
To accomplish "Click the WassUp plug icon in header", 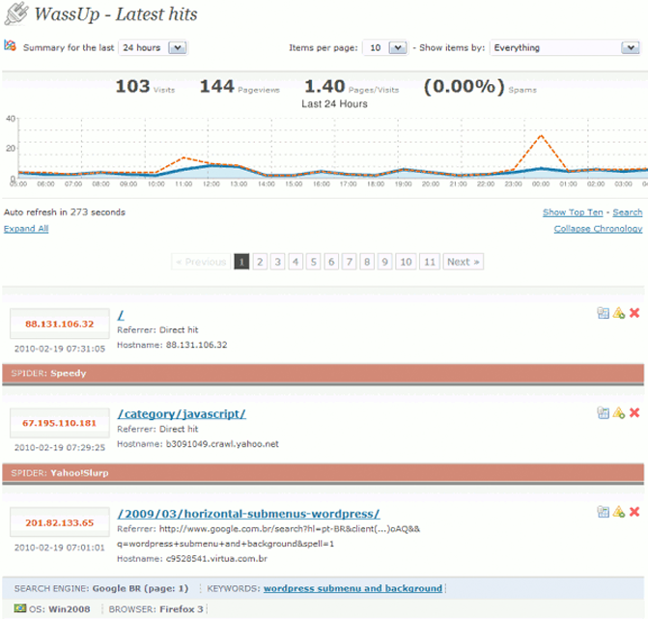I will click(x=16, y=15).
